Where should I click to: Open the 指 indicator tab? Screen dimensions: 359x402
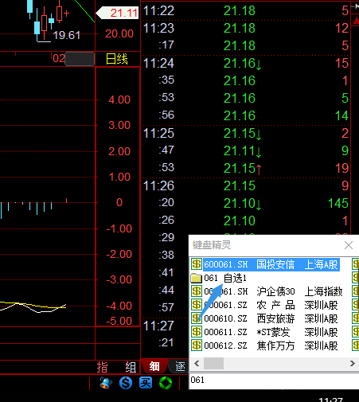[x=103, y=367]
